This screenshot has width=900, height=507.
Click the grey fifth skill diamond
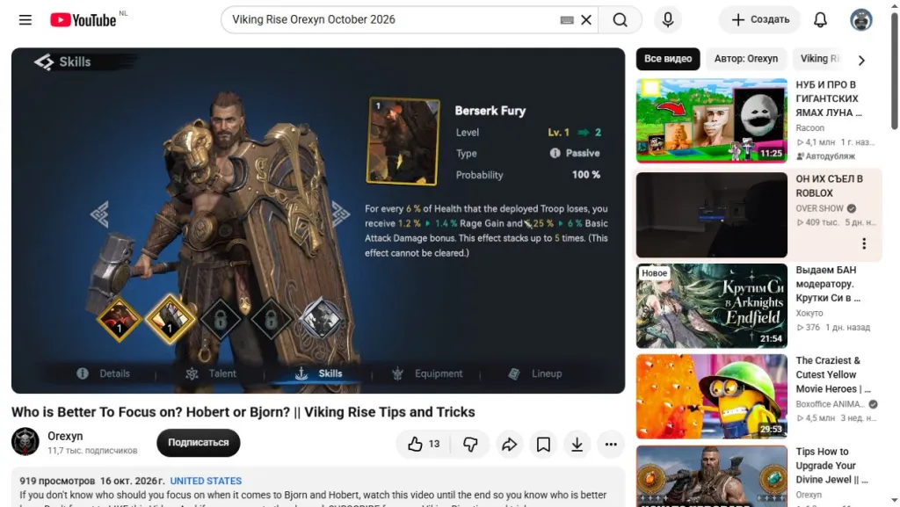point(322,318)
